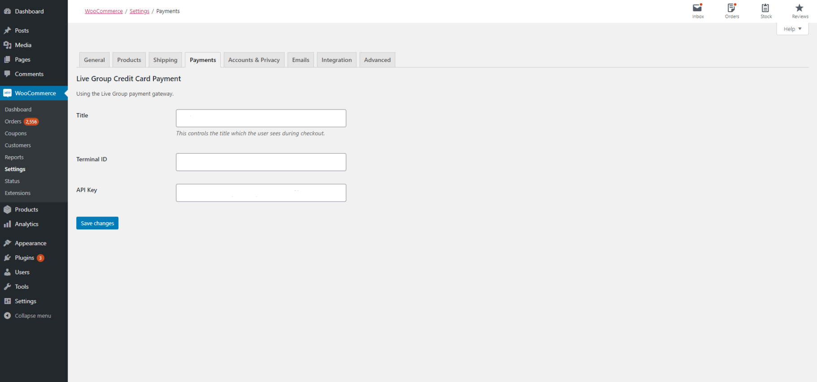817x382 pixels.
Task: Switch to the Products settings tab
Action: (129, 60)
